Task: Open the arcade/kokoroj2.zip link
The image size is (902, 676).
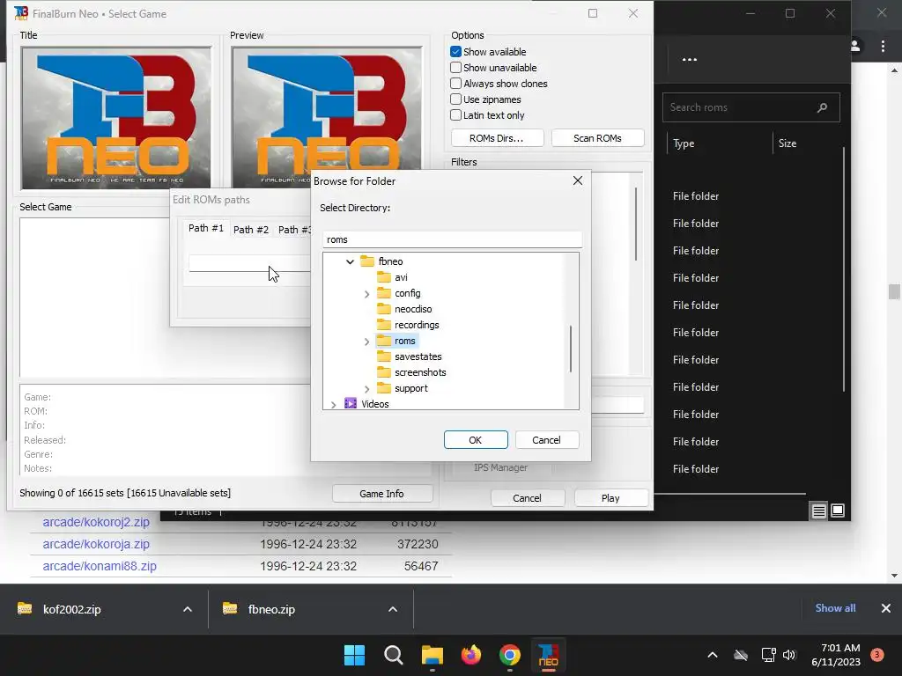Action: (x=96, y=522)
